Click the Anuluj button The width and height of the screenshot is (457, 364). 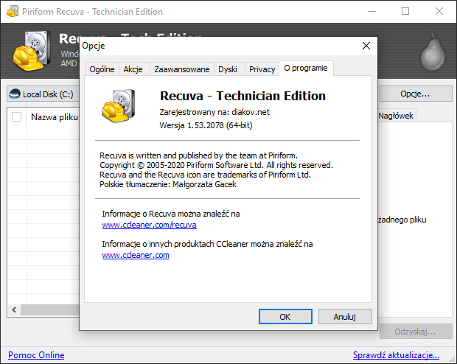tap(345, 317)
